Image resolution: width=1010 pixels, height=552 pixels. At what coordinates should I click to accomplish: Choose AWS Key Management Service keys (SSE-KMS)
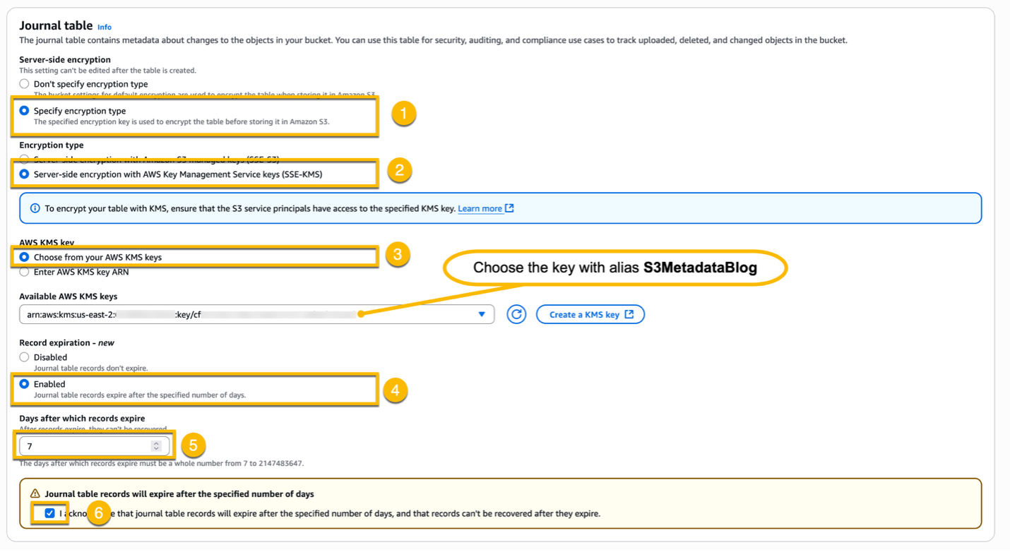[24, 174]
